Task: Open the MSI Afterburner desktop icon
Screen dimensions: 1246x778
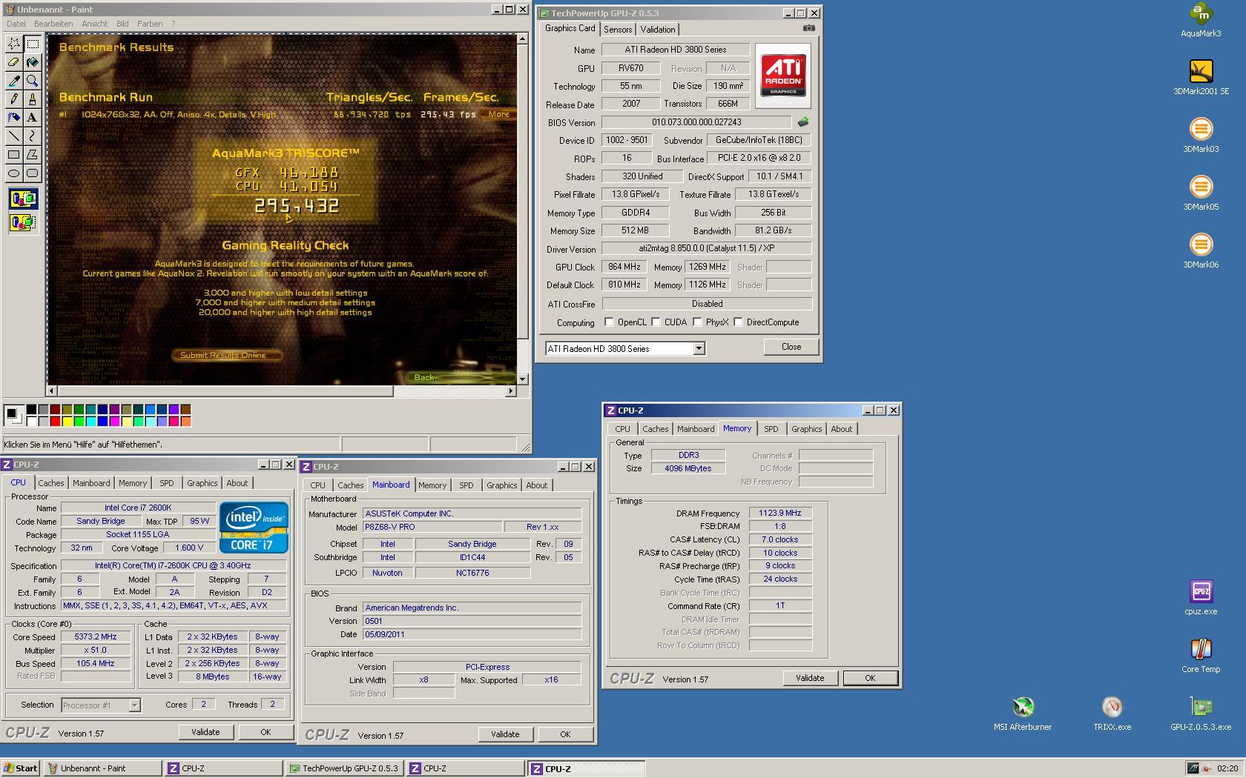Action: [x=1023, y=714]
